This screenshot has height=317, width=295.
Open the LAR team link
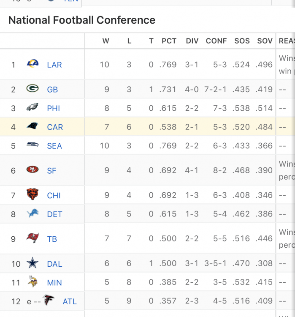coord(54,65)
